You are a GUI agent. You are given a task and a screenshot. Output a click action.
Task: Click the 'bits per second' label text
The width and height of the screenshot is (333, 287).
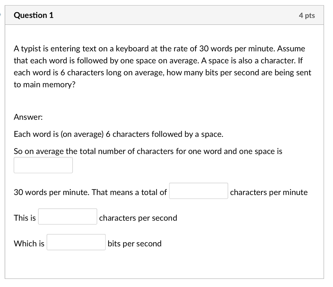pyautogui.click(x=134, y=244)
